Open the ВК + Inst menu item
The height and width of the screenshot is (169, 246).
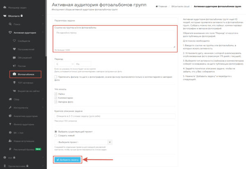[18, 133]
